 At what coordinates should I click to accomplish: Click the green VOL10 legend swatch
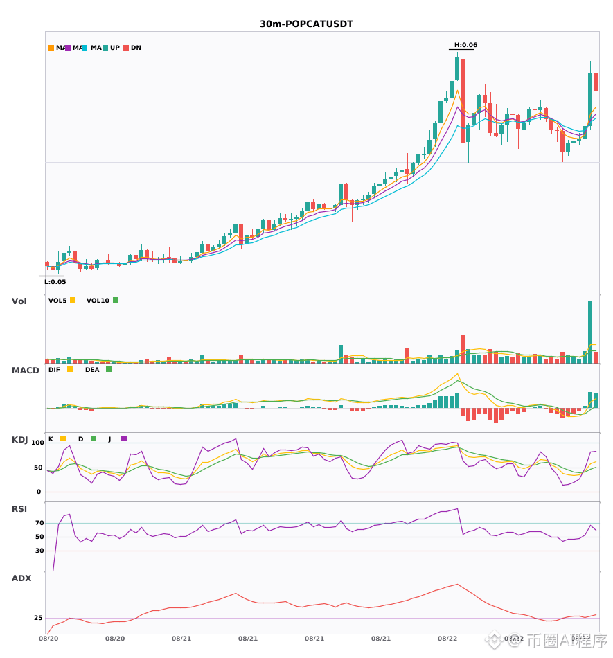click(116, 300)
